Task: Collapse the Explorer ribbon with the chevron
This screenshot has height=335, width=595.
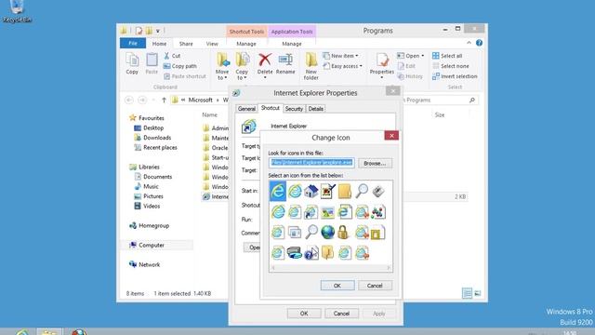Action: coord(469,43)
